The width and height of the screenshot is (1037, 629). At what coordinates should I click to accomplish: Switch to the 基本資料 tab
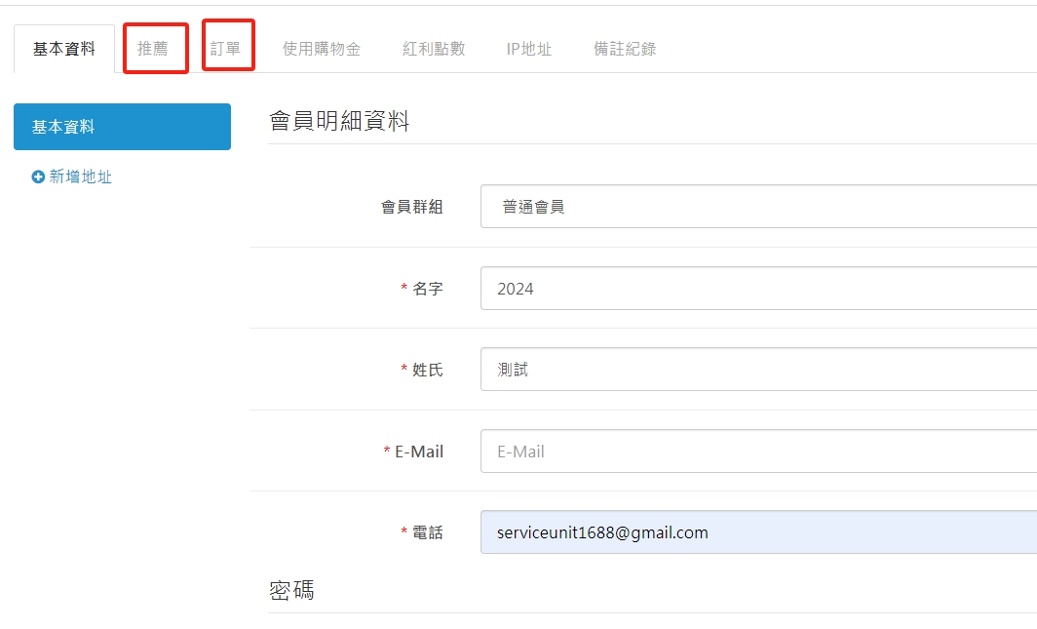[64, 49]
